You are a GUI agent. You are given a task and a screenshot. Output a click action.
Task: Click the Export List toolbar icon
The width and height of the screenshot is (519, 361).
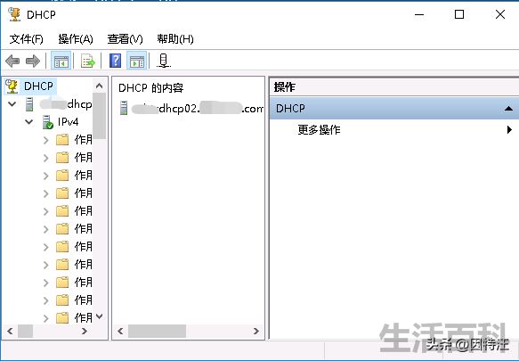[x=88, y=61]
